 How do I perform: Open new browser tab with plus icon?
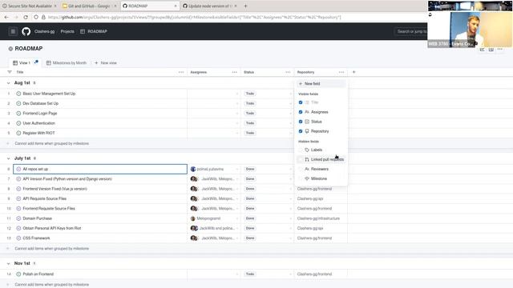pos(245,6)
